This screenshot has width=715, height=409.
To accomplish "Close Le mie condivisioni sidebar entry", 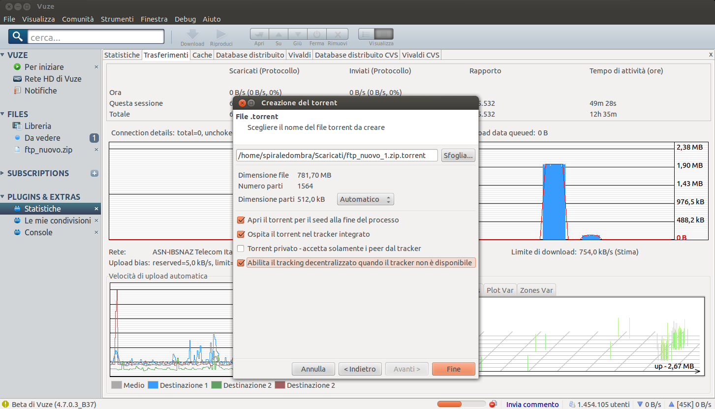I will click(x=96, y=220).
